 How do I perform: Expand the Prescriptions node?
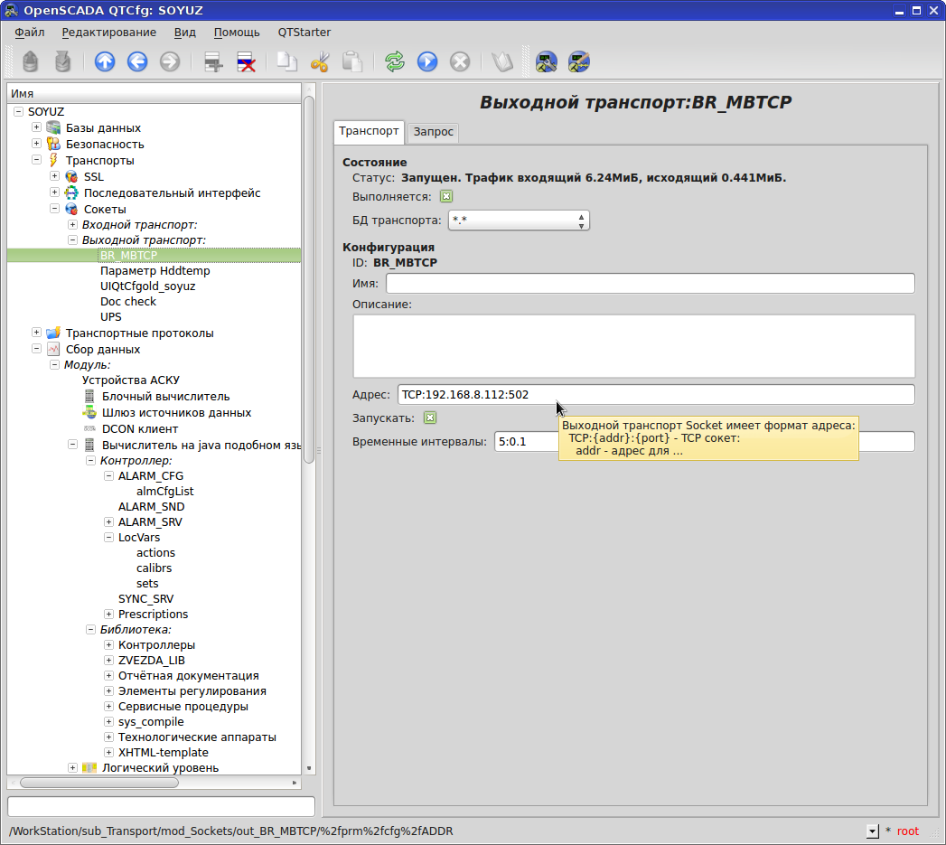click(108, 614)
